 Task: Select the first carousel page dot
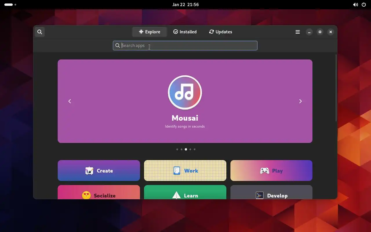[177, 149]
